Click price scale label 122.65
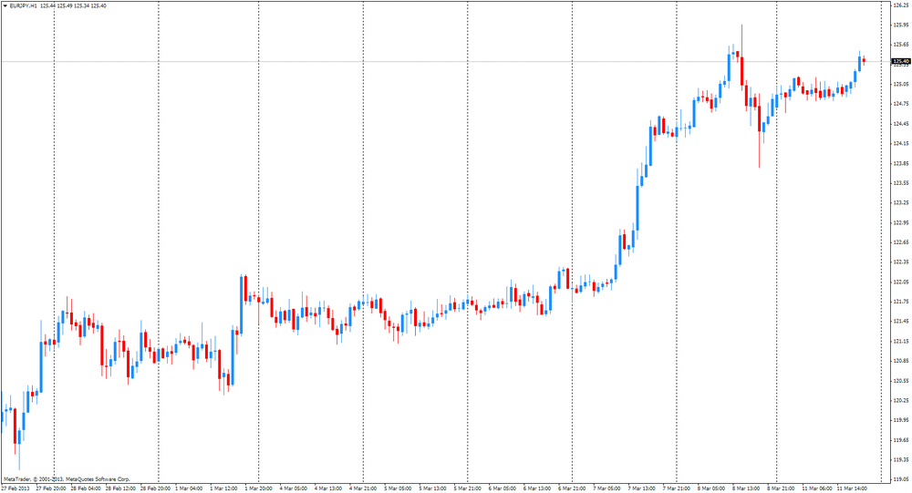 point(901,241)
